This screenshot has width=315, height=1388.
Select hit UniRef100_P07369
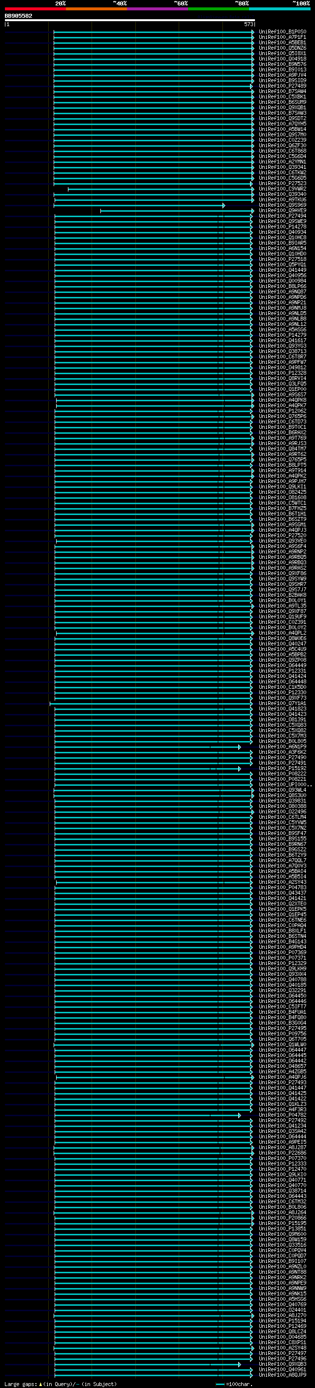pos(282,953)
